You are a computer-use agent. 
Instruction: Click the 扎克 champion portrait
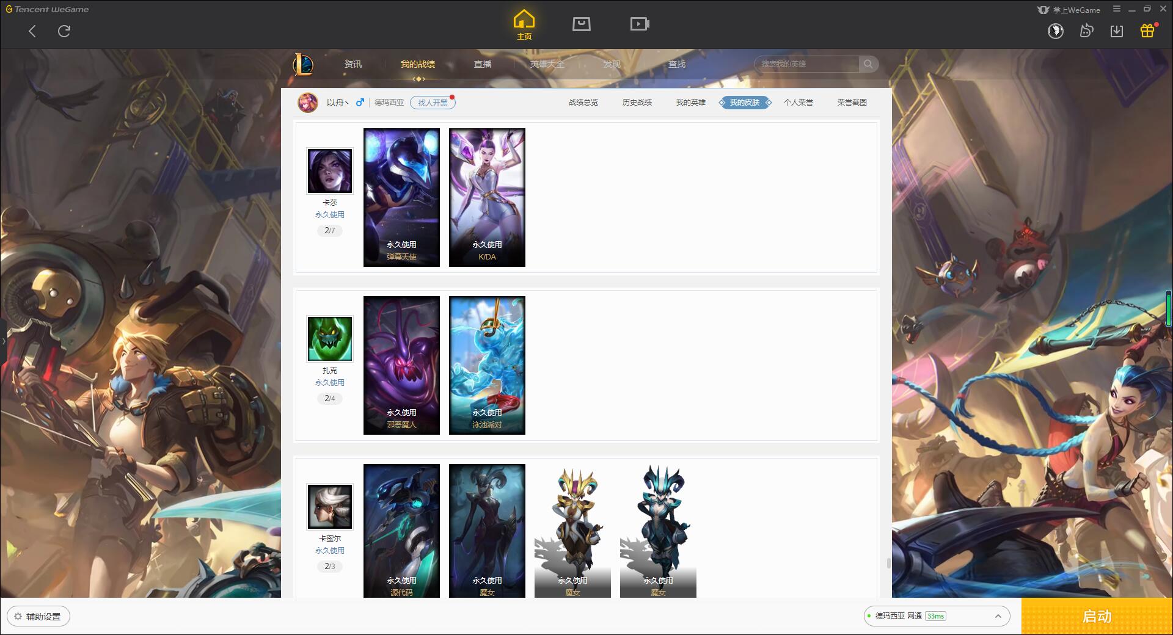pyautogui.click(x=330, y=339)
